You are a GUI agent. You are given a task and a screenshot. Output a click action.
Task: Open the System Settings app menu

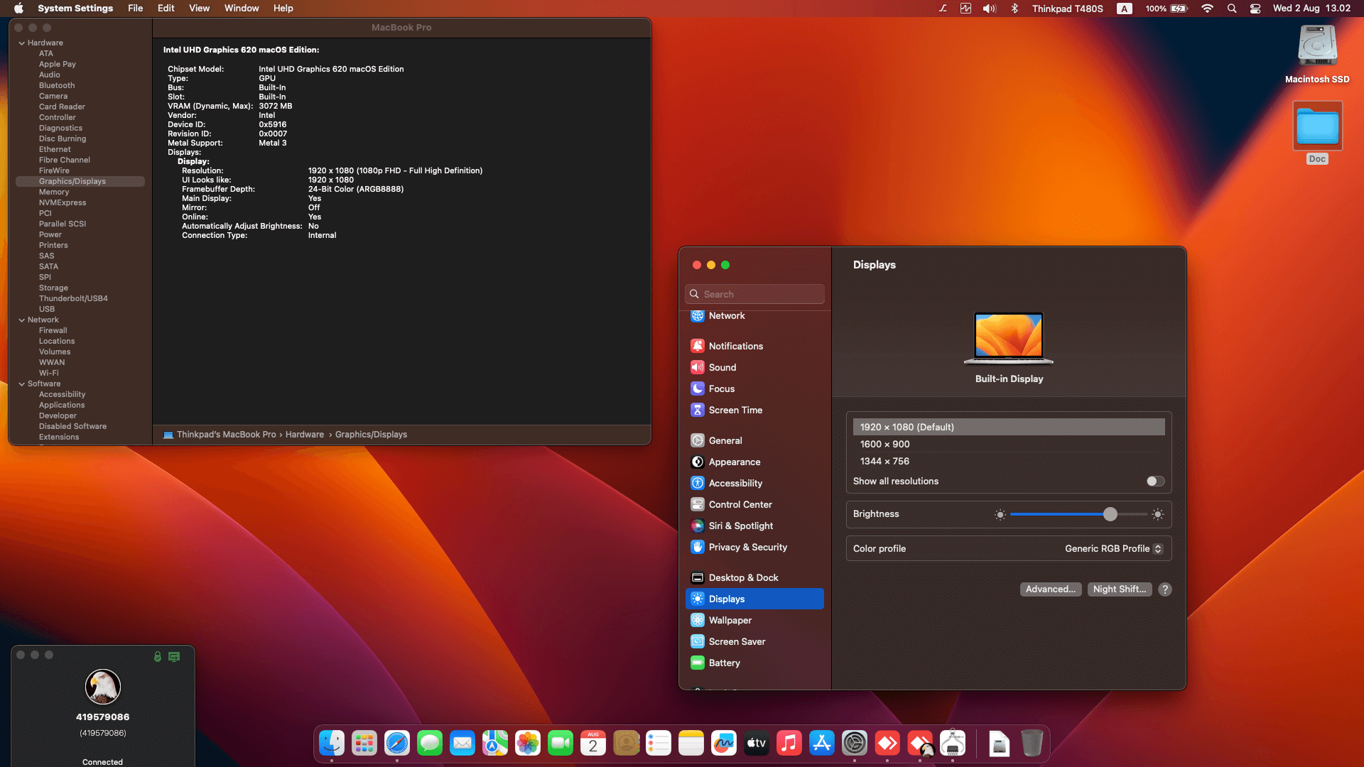(75, 9)
